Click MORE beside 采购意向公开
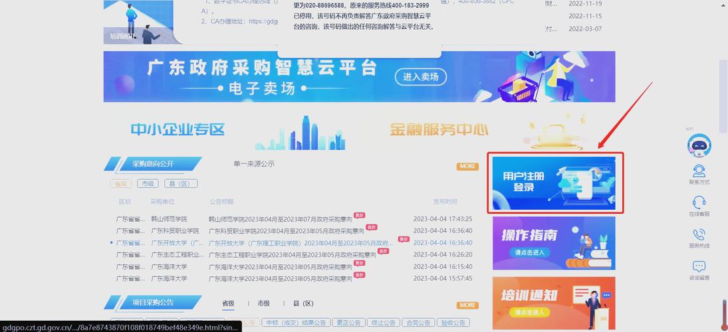 pyautogui.click(x=467, y=166)
